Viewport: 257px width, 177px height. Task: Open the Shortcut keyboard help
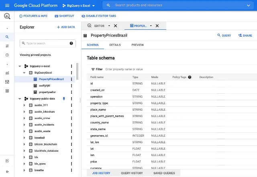coord(64,16)
